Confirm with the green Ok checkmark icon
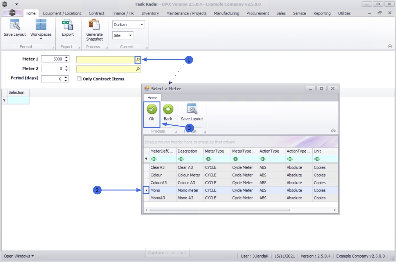This screenshot has width=396, height=262. point(152,109)
